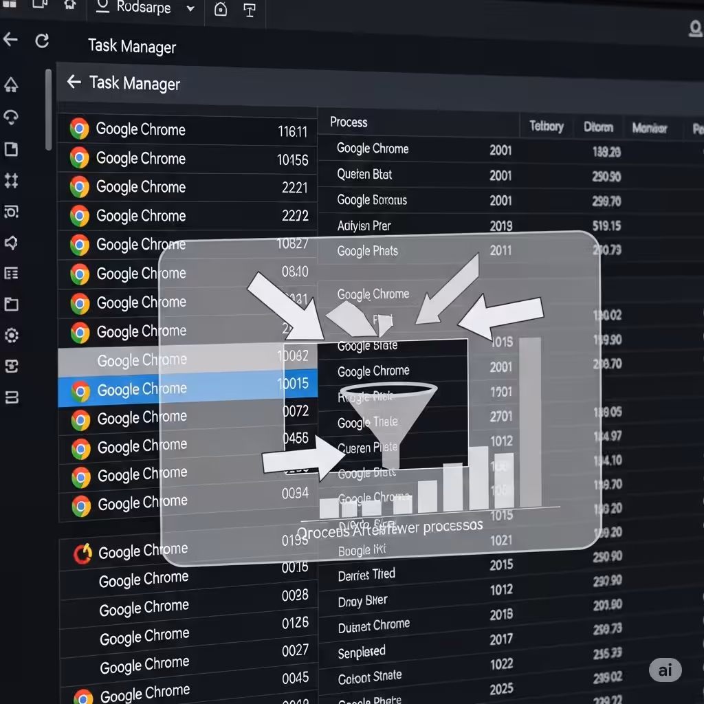Sort by the Dtorm column header
Image resolution: width=704 pixels, height=704 pixels.
[x=598, y=127]
